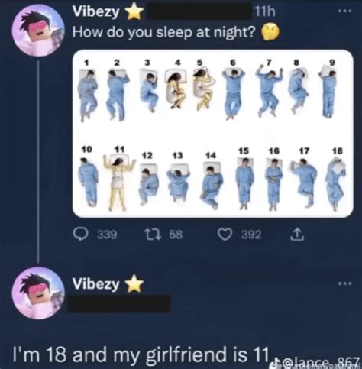Viewport: 362px width, 369px height.
Task: Open the three-dot menu on the reply tweet
Action: 345,283
